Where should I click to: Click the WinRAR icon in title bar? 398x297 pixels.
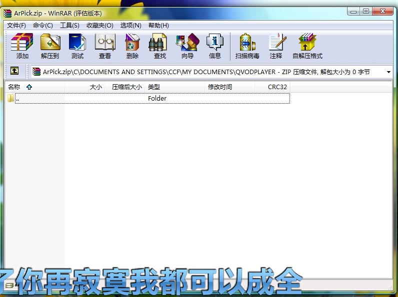click(x=7, y=13)
